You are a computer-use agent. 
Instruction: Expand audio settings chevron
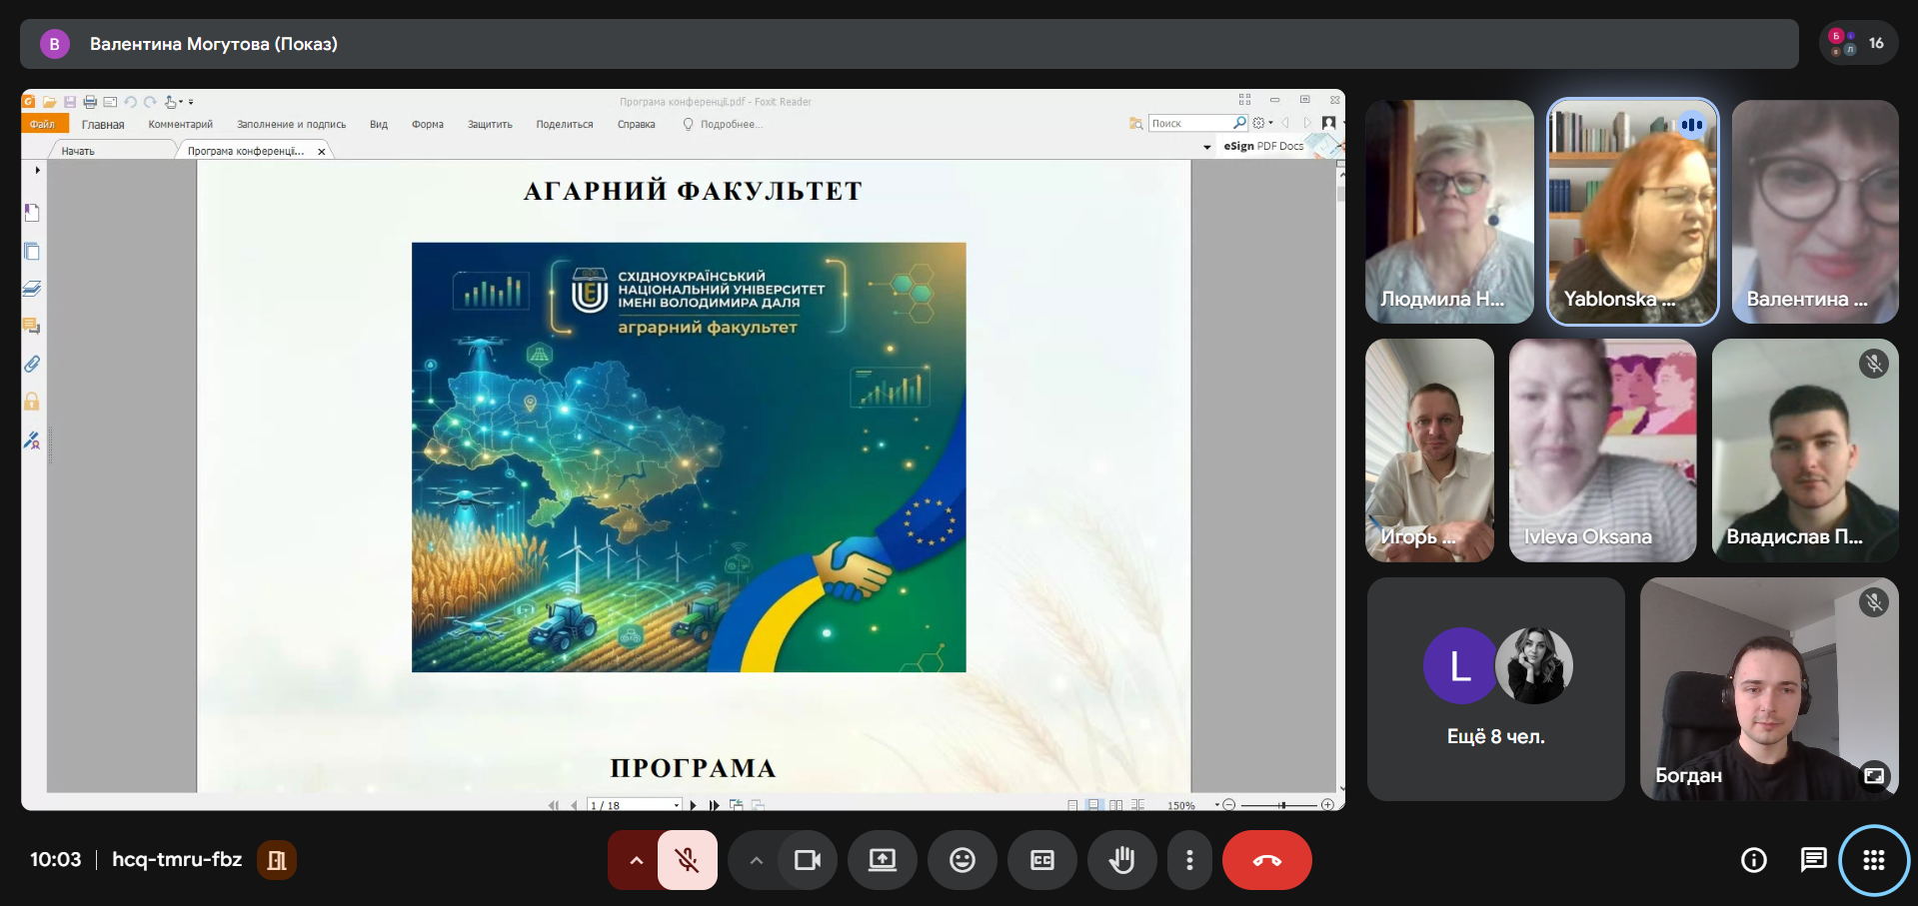636,860
